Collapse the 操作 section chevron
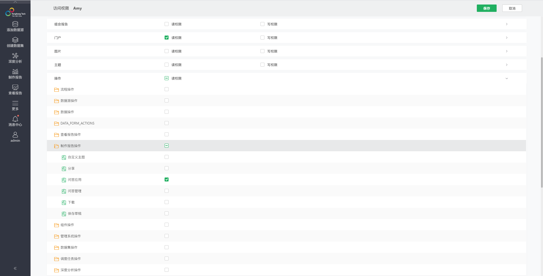The height and width of the screenshot is (276, 543). click(507, 78)
